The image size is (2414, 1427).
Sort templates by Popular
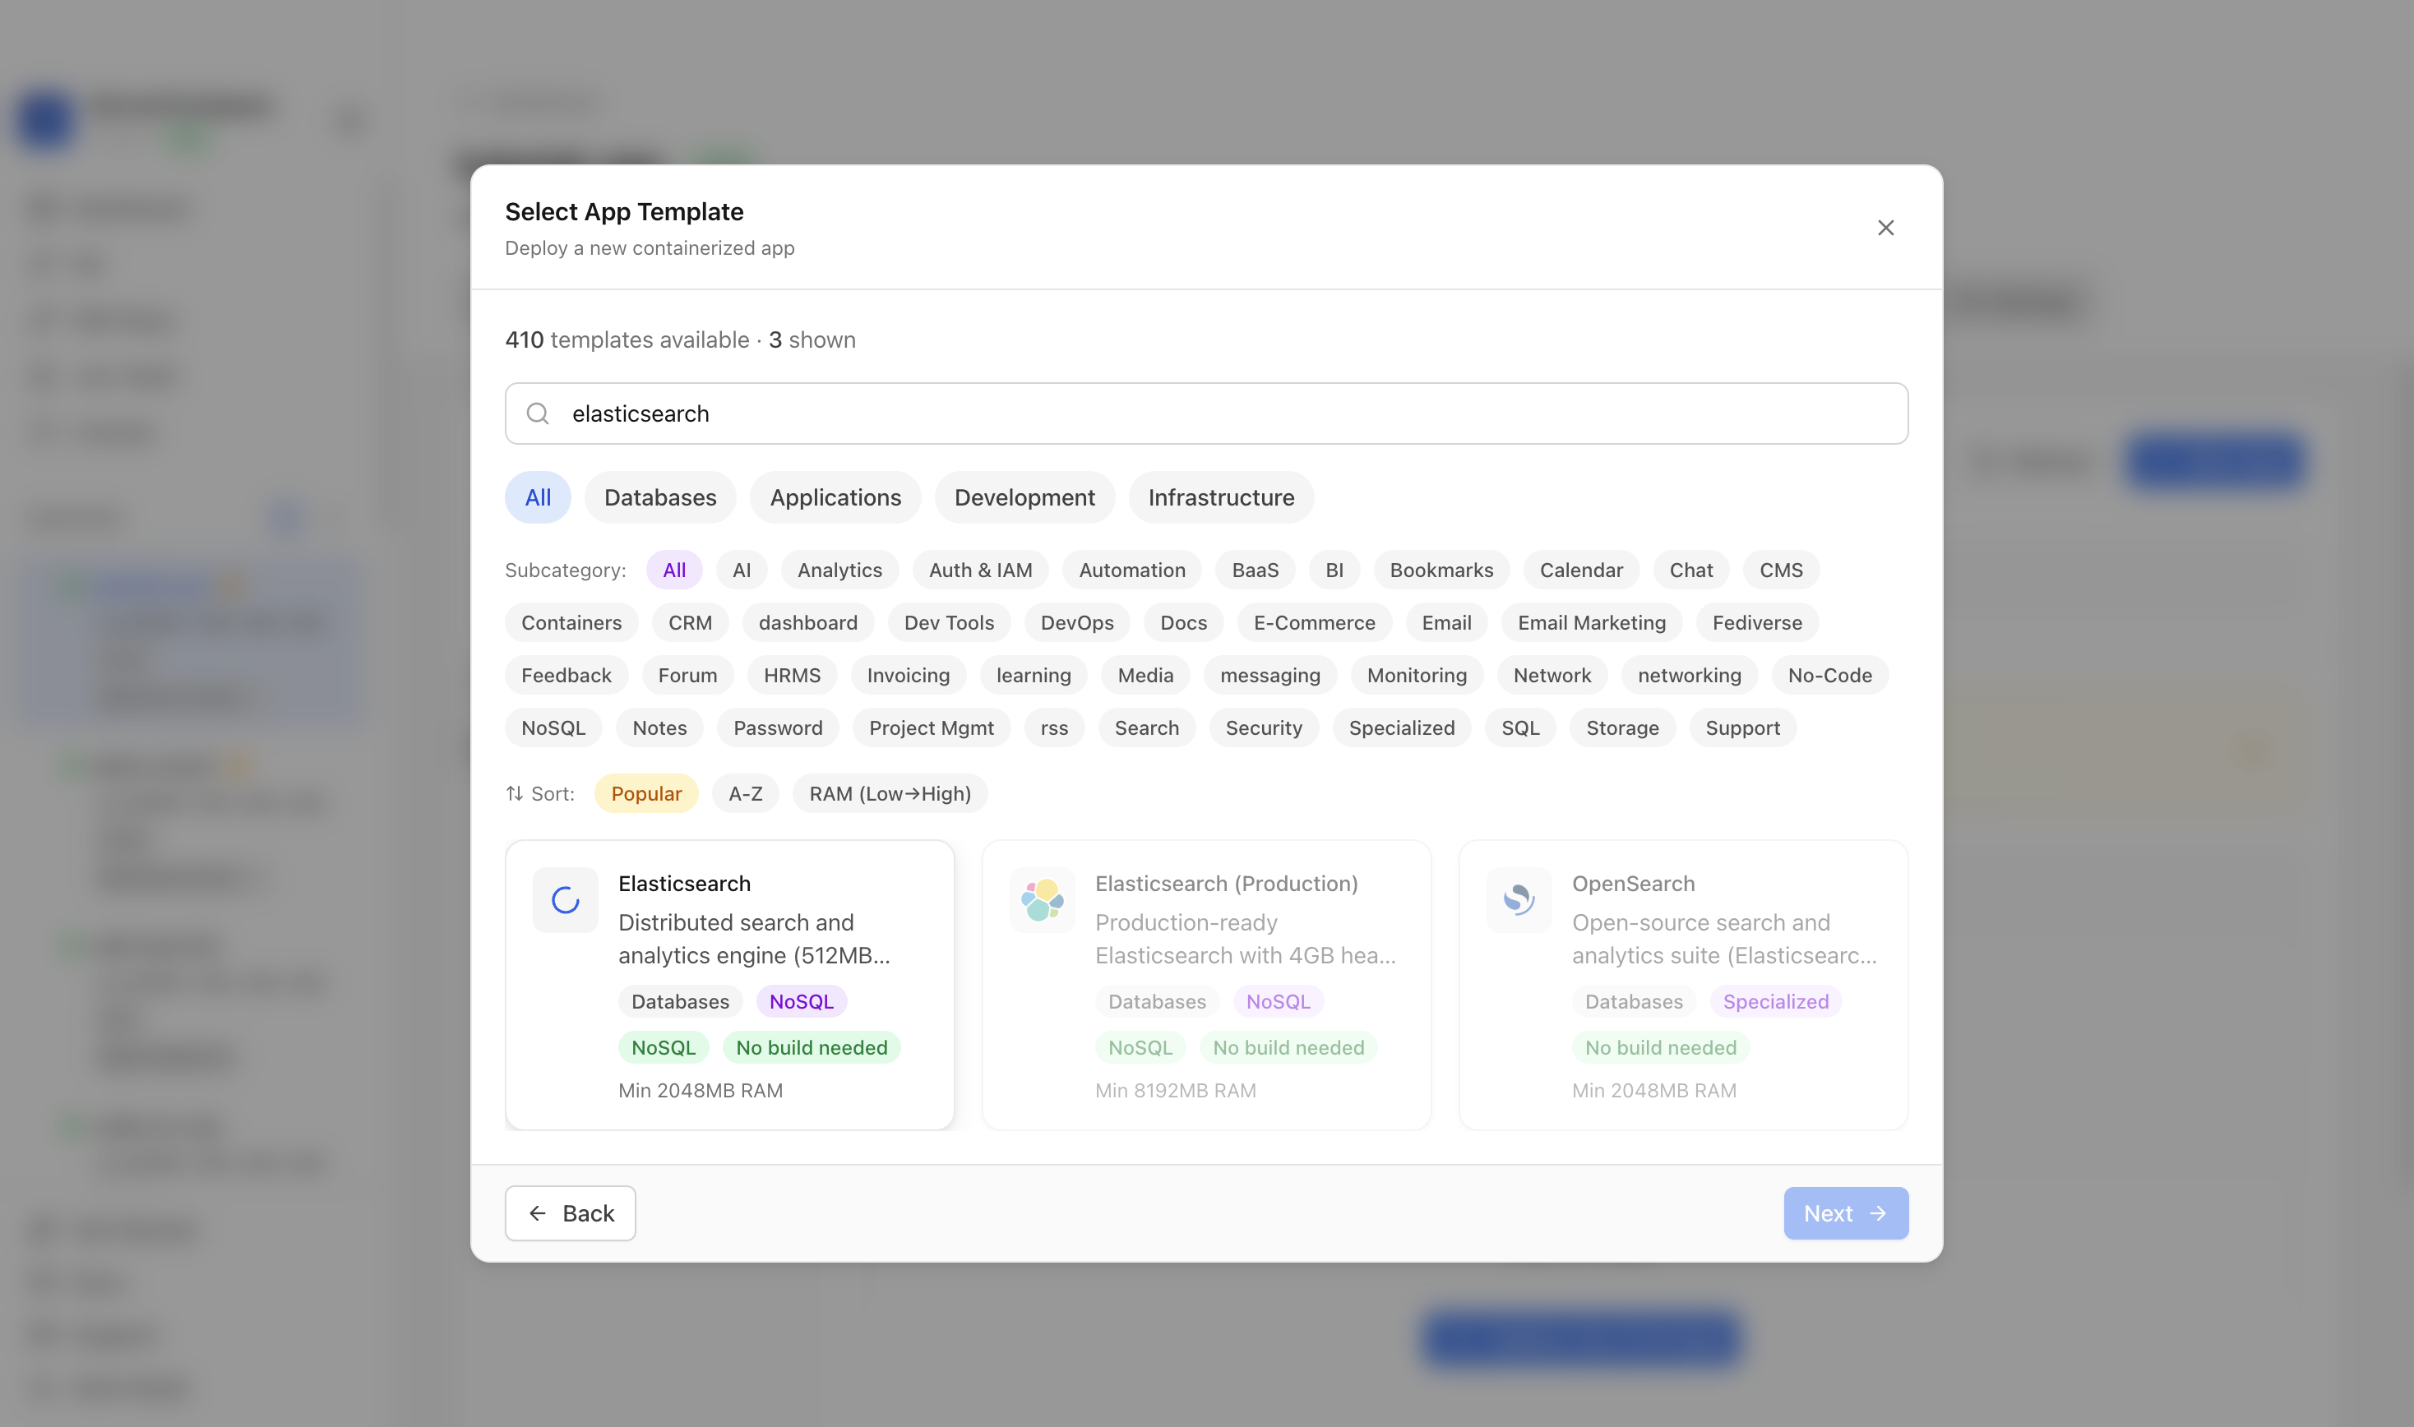pos(646,793)
